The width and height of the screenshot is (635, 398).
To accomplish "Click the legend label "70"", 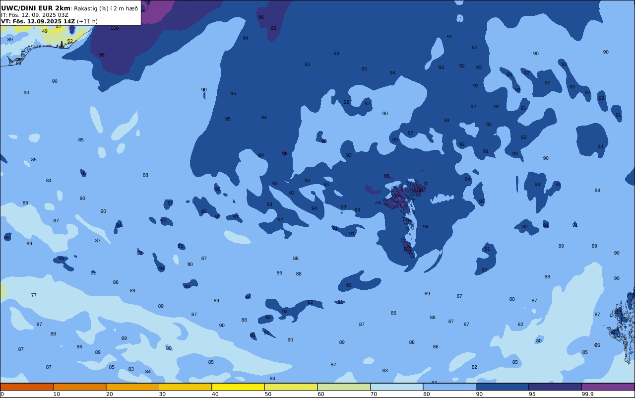I will click(x=374, y=394).
